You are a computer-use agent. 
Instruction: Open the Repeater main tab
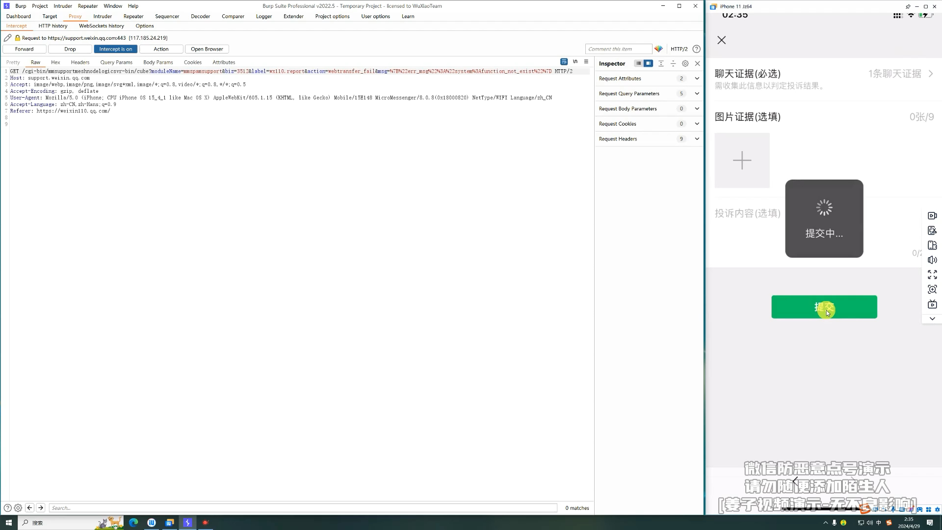[x=133, y=16]
